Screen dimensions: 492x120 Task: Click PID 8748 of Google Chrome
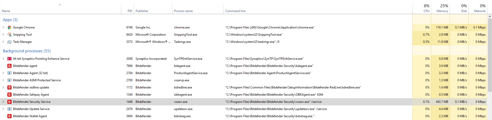pos(129,27)
